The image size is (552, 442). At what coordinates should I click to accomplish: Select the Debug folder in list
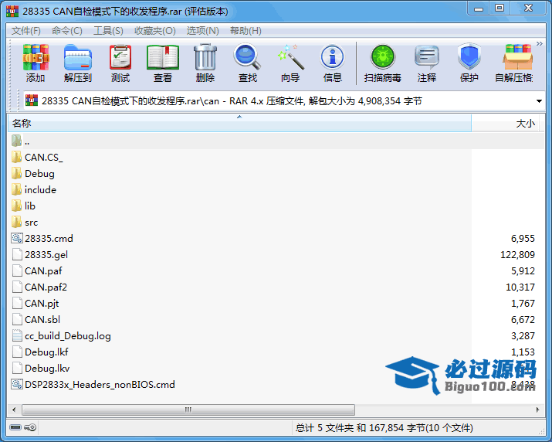coord(39,174)
